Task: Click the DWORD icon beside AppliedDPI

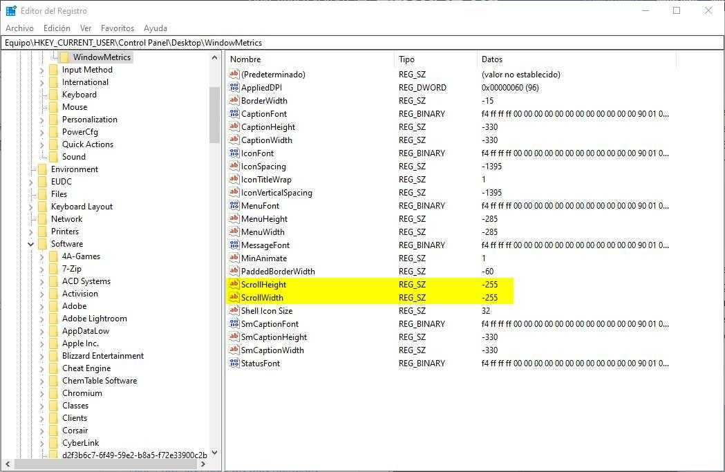Action: 234,88
